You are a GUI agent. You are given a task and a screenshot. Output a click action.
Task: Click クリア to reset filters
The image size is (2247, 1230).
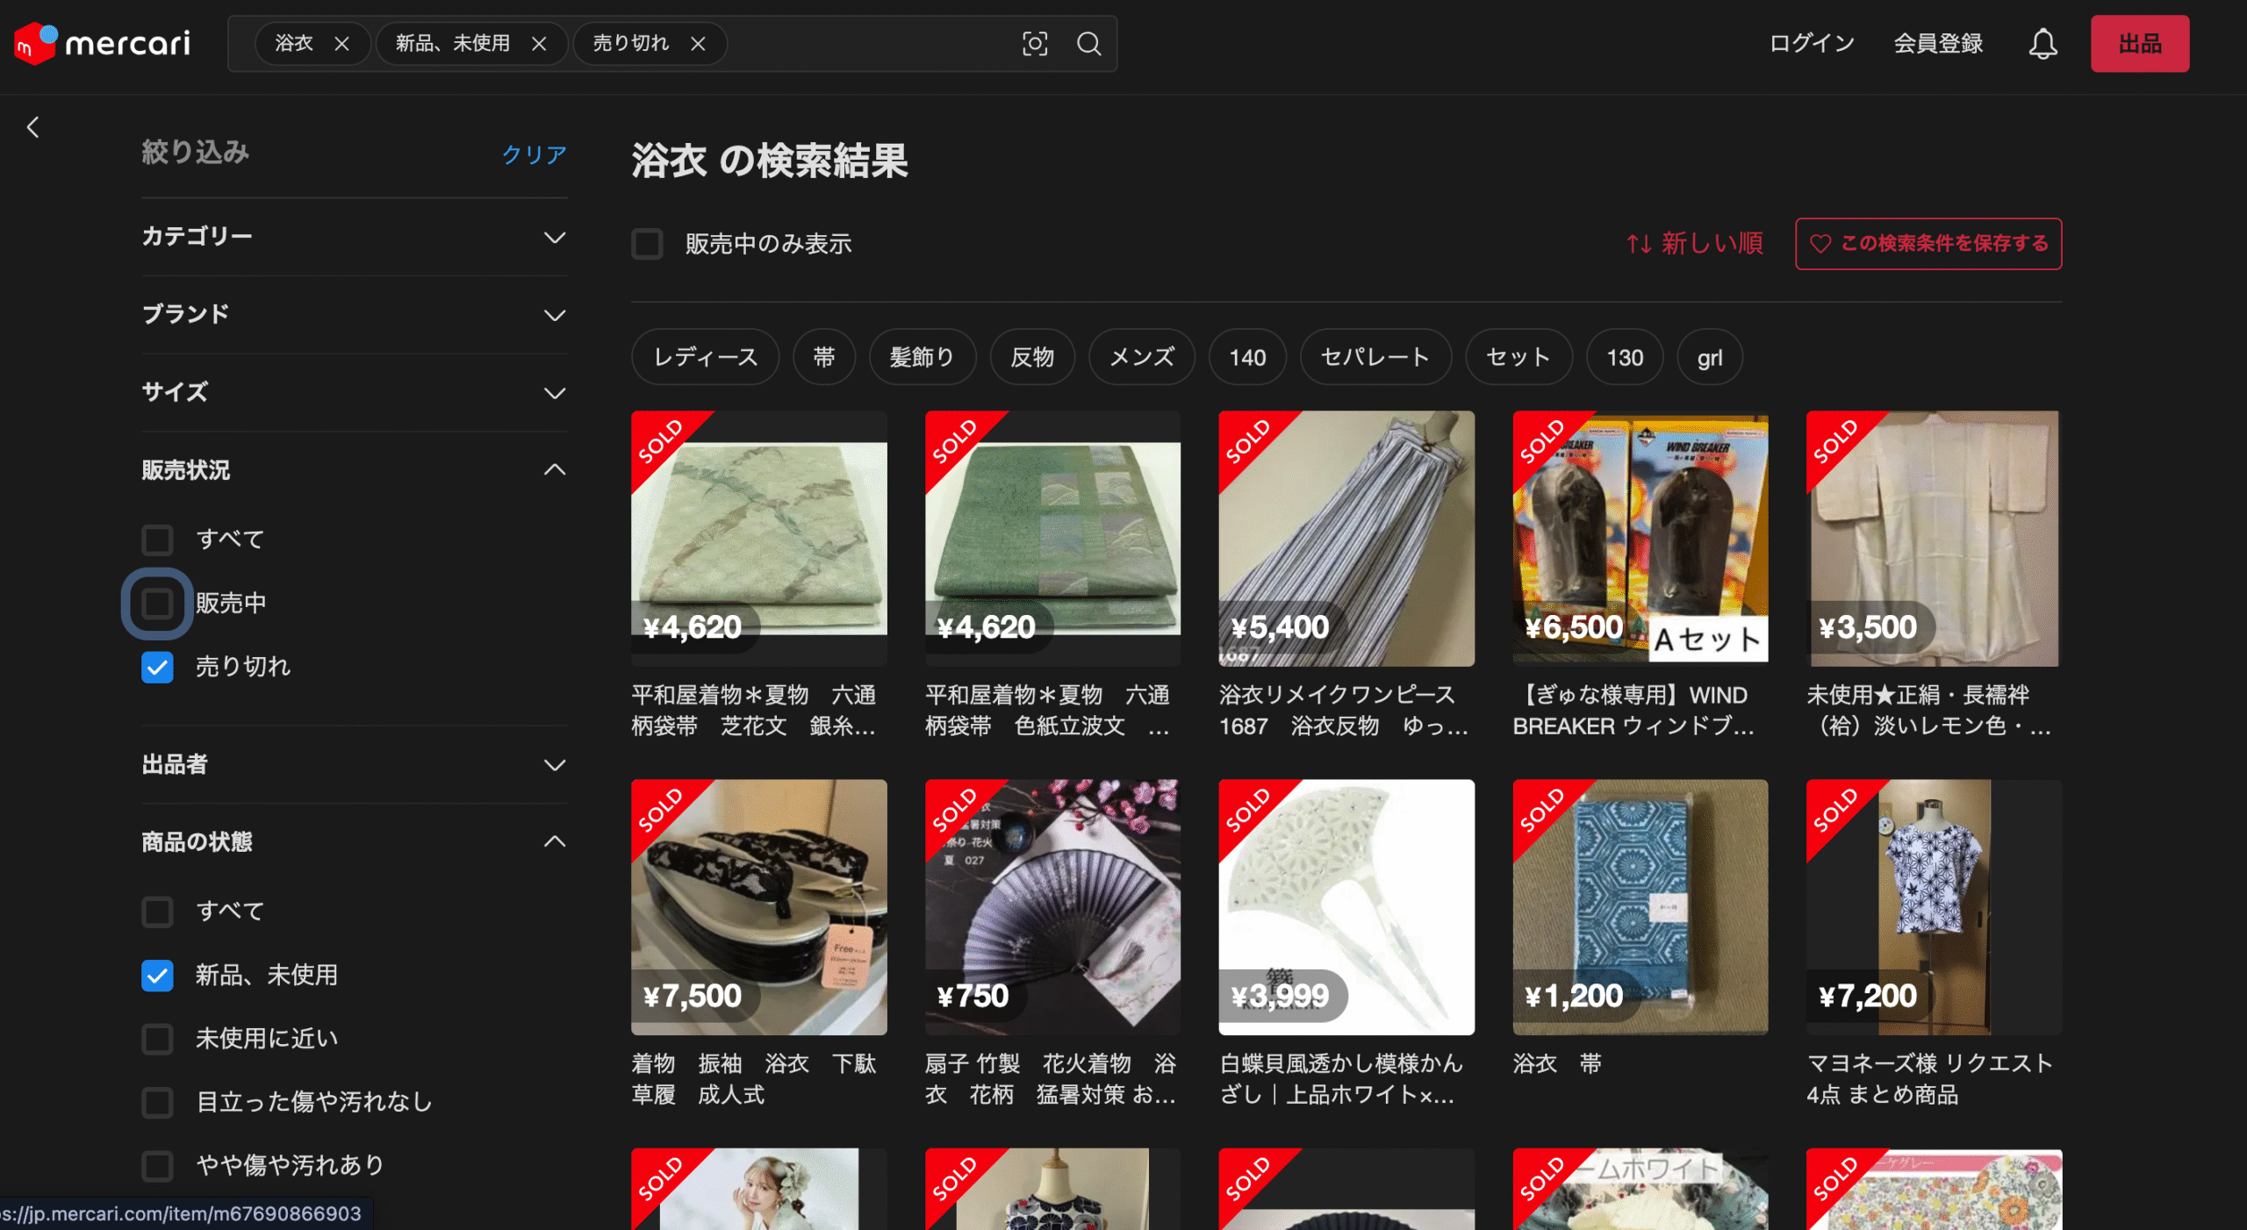(x=534, y=154)
